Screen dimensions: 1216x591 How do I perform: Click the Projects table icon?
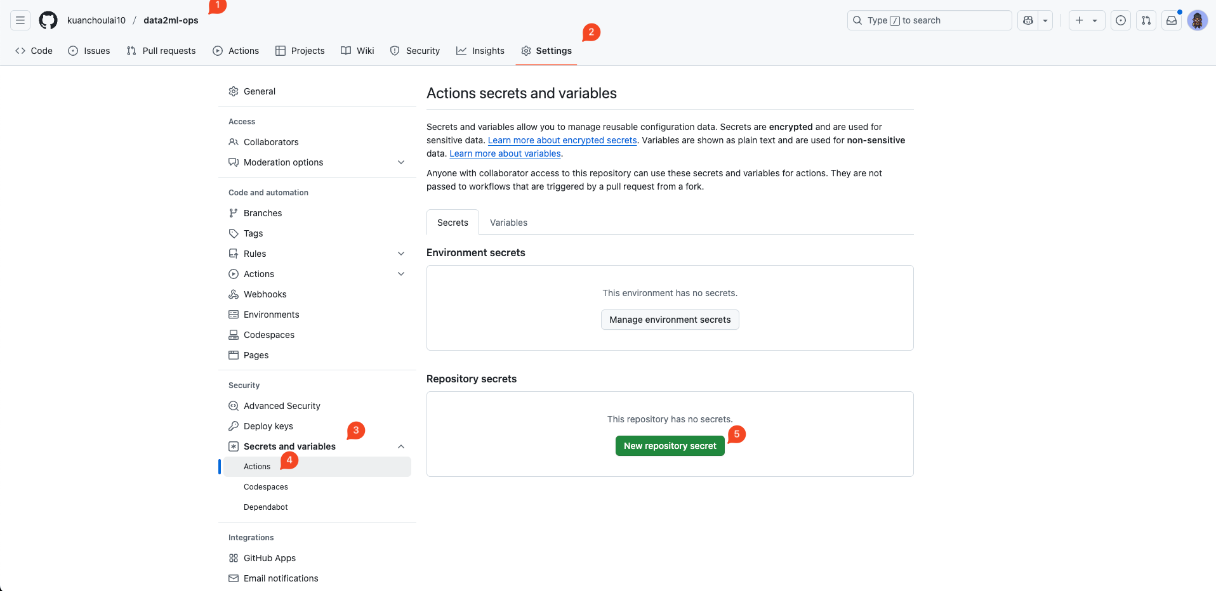[x=281, y=51]
